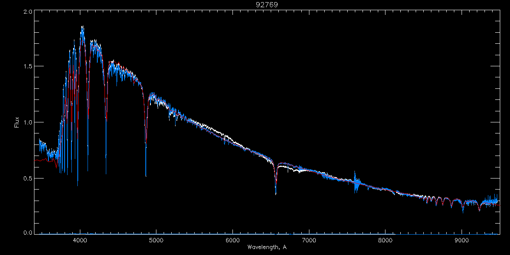This screenshot has height=255, width=510.
Task: Click the blue noise burst near 7600
Action: click(x=356, y=183)
